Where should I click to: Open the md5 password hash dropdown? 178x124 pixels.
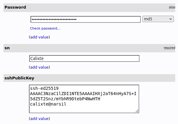158,19
